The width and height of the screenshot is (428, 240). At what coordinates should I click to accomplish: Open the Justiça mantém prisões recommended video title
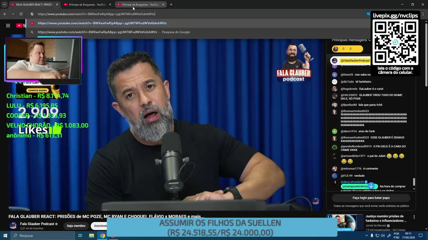pyautogui.click(x=386, y=219)
